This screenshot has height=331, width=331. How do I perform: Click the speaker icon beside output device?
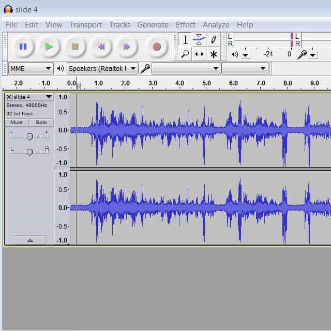[x=61, y=68]
